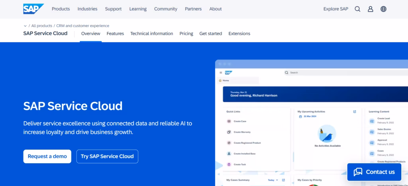Click the Search field in the demo screenshot
This screenshot has height=186, width=408.
tap(346, 73)
